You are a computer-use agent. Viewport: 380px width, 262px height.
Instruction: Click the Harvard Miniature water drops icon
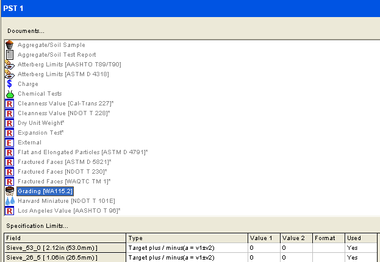click(9, 201)
